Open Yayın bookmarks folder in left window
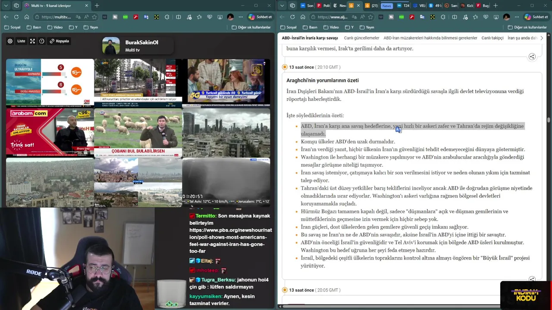Image resolution: width=552 pixels, height=310 pixels. 91,27
